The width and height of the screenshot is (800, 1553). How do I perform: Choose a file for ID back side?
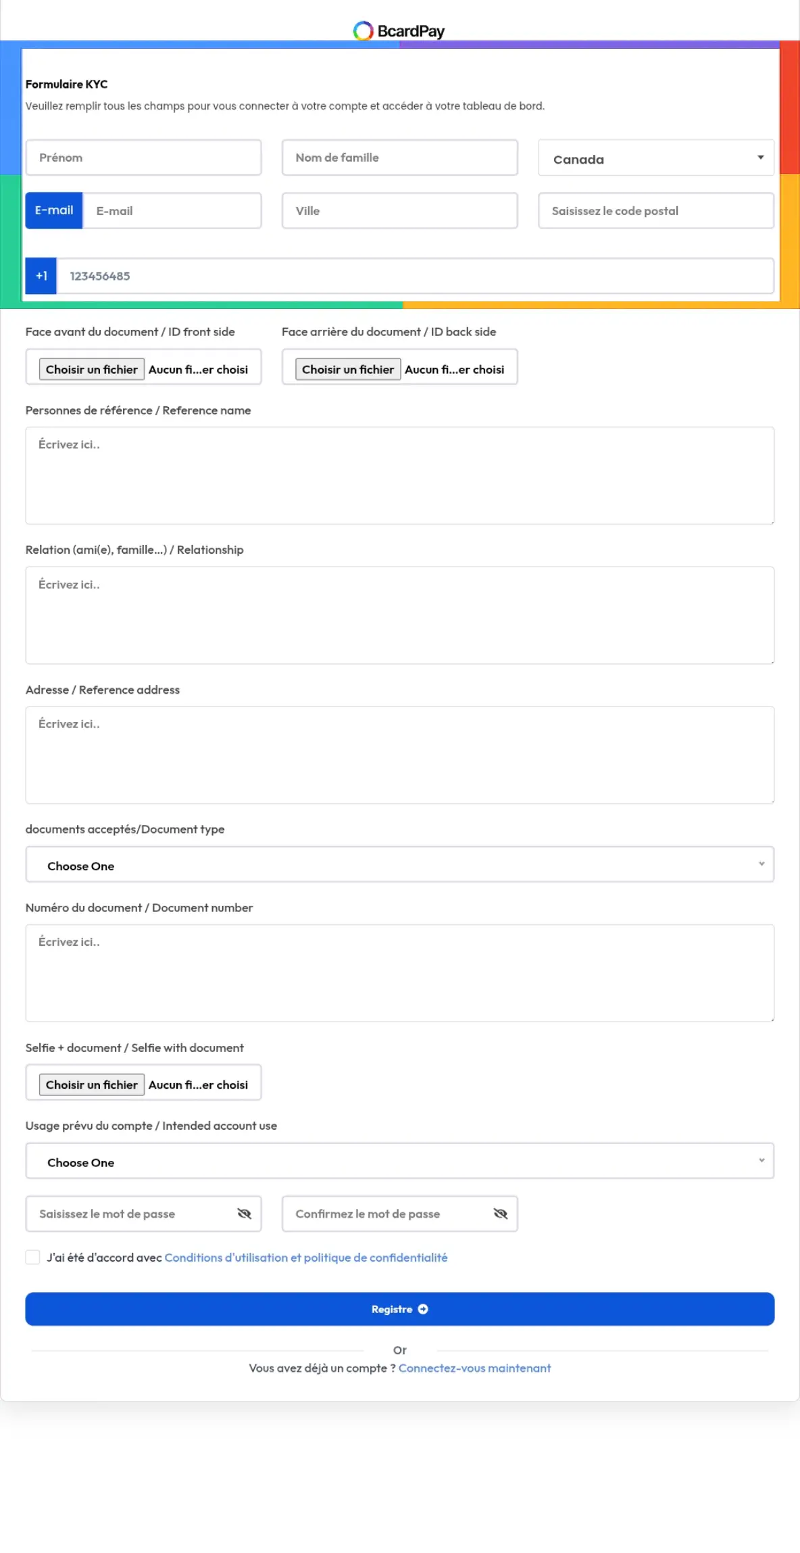point(348,369)
